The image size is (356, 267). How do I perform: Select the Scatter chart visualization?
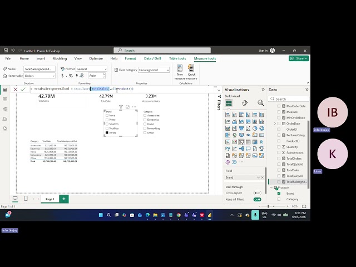(248, 128)
